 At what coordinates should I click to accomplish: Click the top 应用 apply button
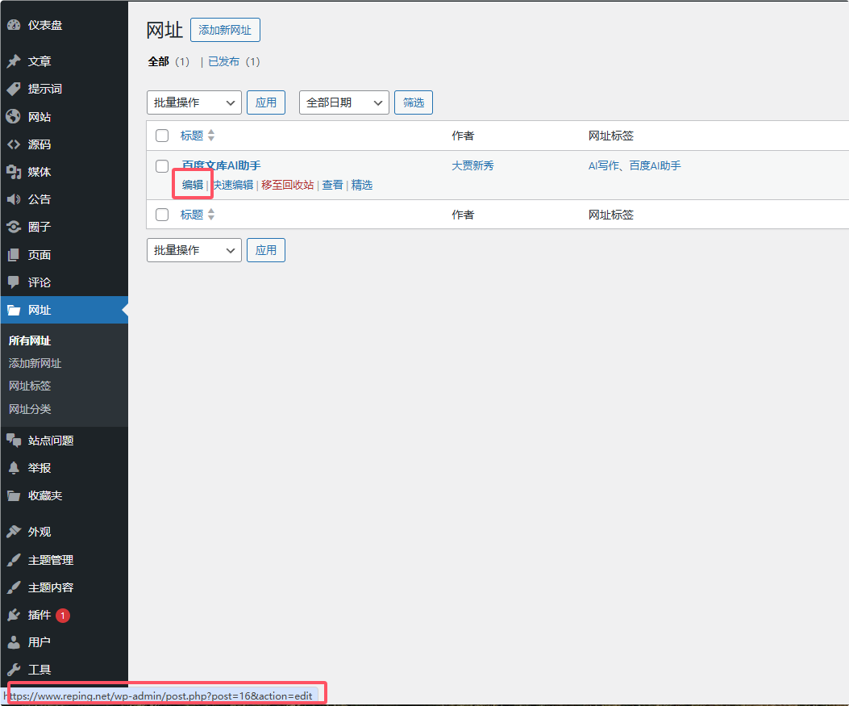(x=266, y=102)
